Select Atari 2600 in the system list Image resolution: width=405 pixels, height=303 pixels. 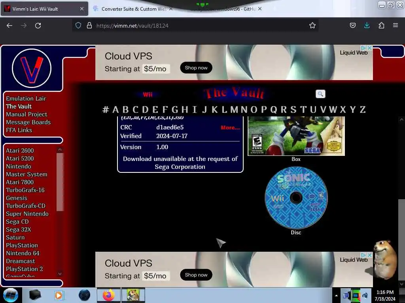pos(20,150)
